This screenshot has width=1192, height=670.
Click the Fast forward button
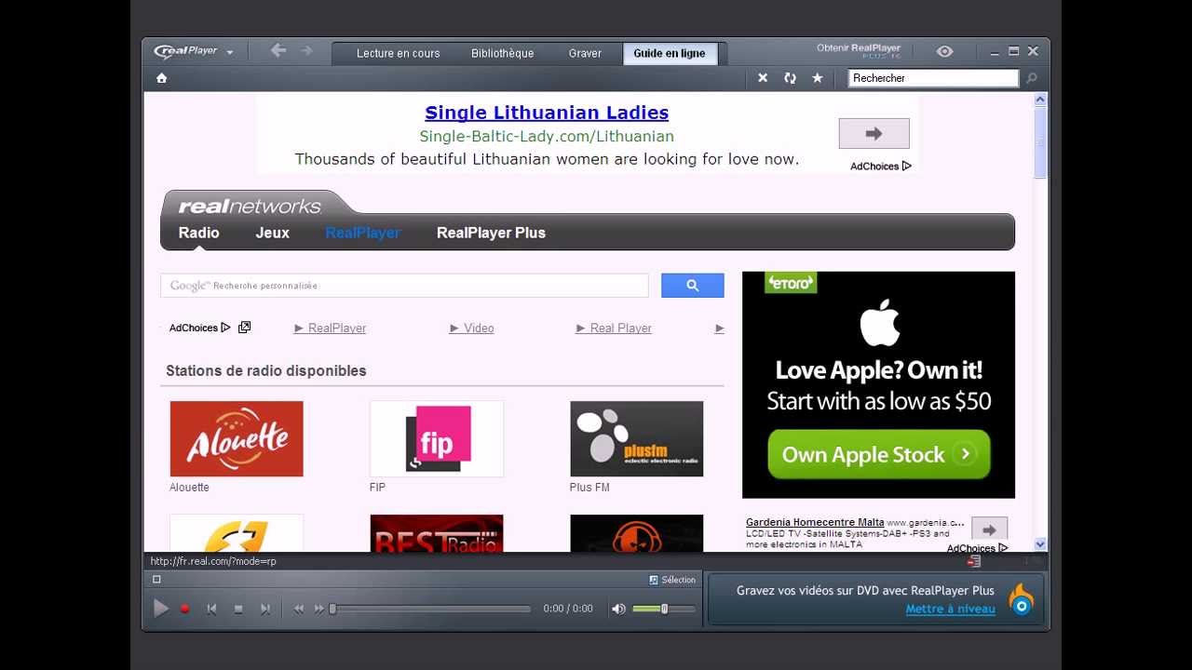(x=319, y=609)
